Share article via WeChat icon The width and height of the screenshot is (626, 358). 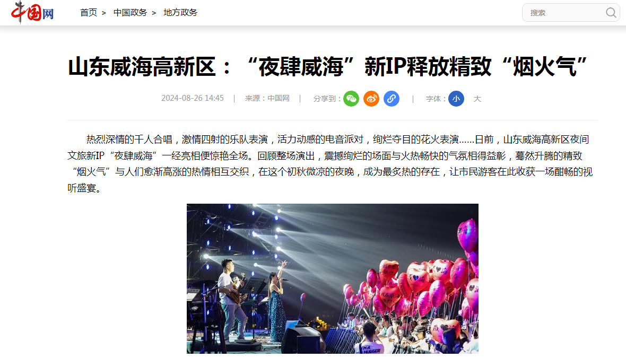351,99
